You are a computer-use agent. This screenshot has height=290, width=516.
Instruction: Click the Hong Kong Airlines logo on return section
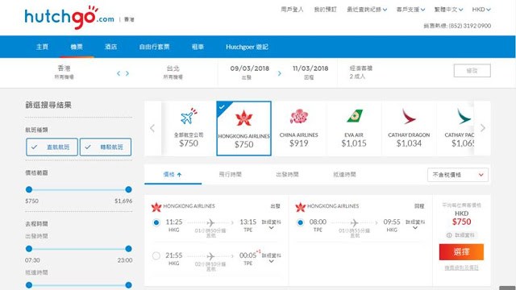pyautogui.click(x=300, y=206)
